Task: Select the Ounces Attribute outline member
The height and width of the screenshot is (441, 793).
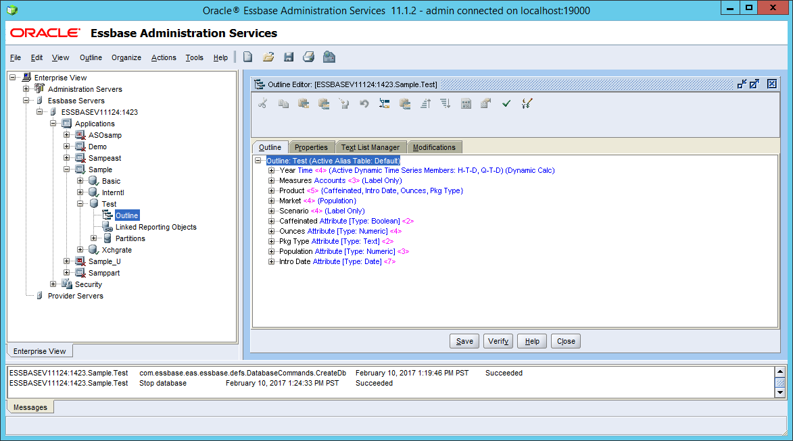Action: (340, 231)
